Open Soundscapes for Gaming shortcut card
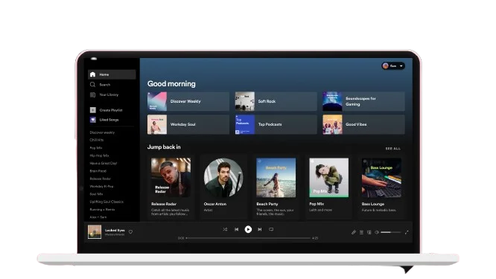 tap(363, 101)
